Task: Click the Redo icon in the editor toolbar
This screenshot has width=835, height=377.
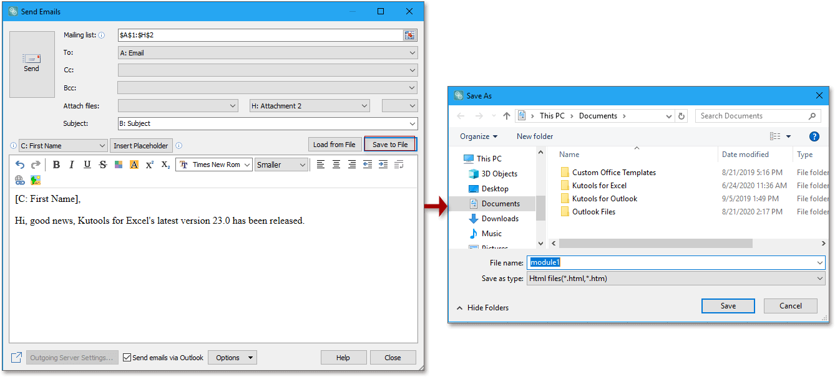Action: [x=36, y=164]
